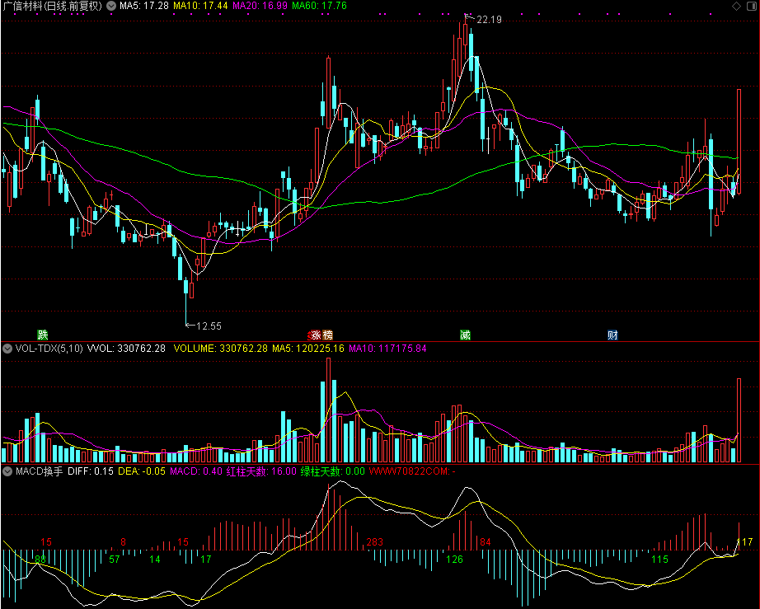
Task: Click the VVOL: 330762.28 value
Action: [x=126, y=349]
